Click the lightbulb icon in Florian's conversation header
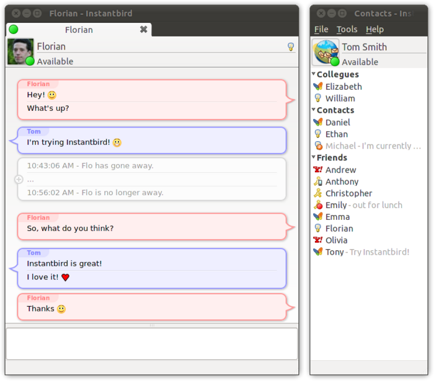Image resolution: width=434 pixels, height=381 pixels. tap(291, 46)
